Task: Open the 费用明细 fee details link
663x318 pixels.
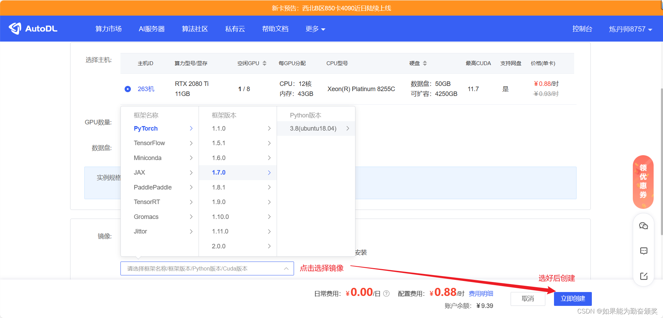Action: 481,293
